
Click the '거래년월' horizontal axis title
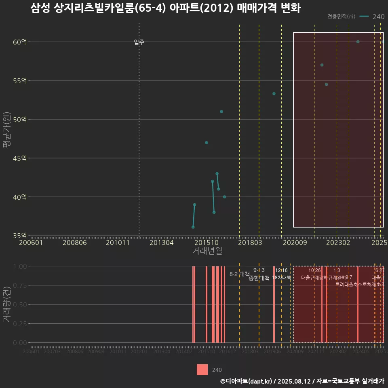tap(207, 251)
